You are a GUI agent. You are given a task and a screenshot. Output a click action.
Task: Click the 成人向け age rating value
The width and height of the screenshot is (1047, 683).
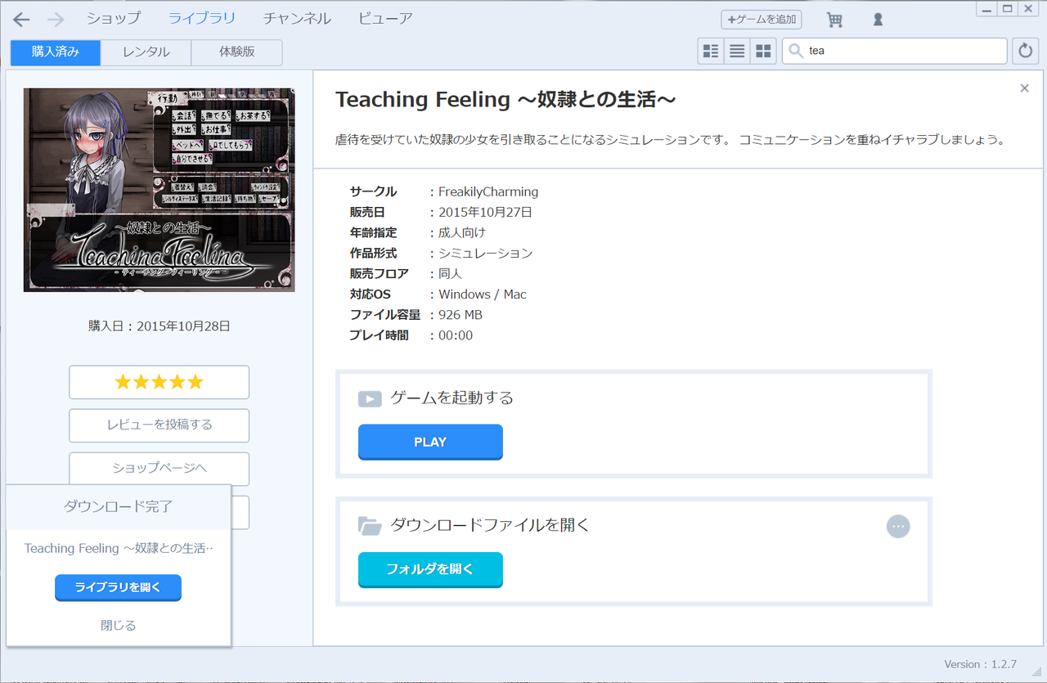[462, 233]
